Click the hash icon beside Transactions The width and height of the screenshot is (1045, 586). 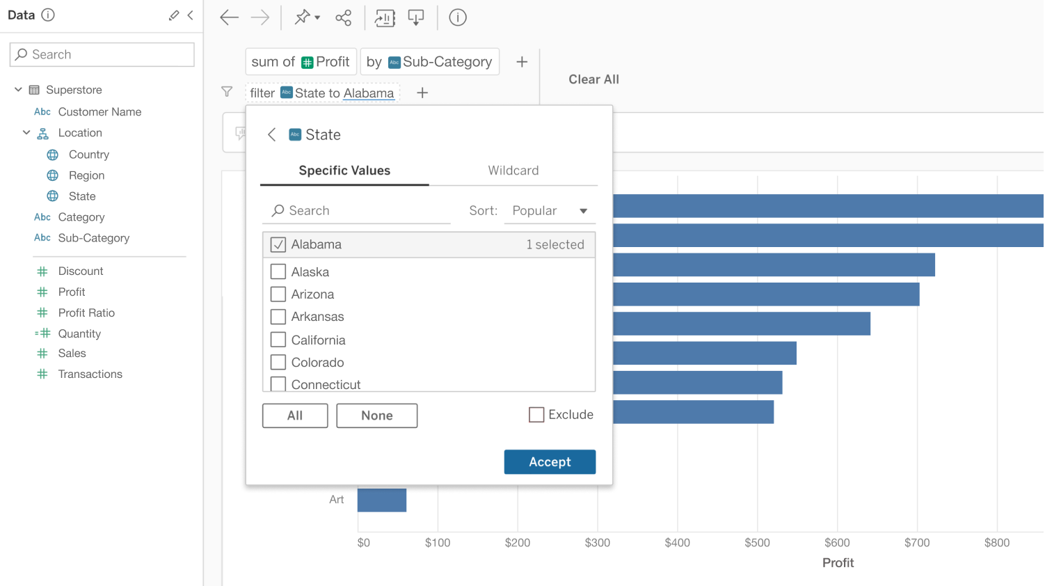tap(42, 374)
